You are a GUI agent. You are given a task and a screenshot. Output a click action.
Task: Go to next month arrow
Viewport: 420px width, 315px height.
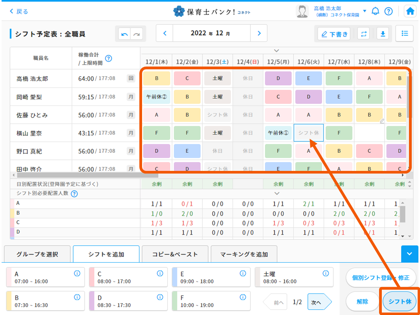point(259,33)
